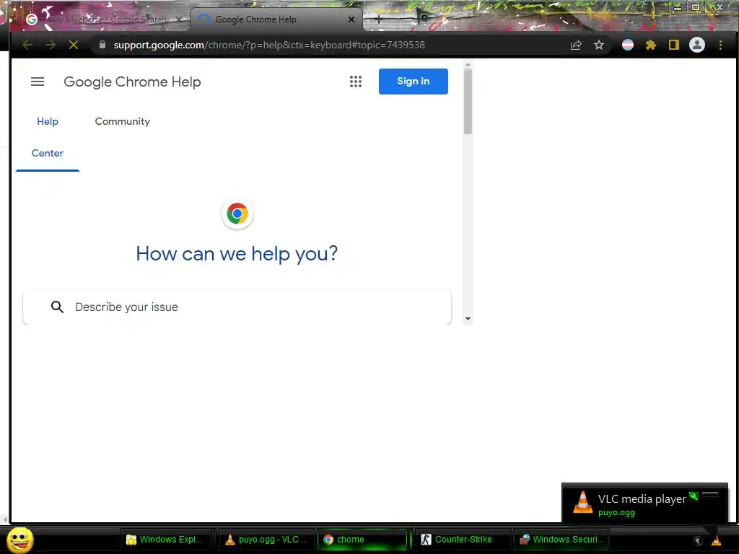
Task: Focus the Describe your issue field
Action: coord(237,307)
